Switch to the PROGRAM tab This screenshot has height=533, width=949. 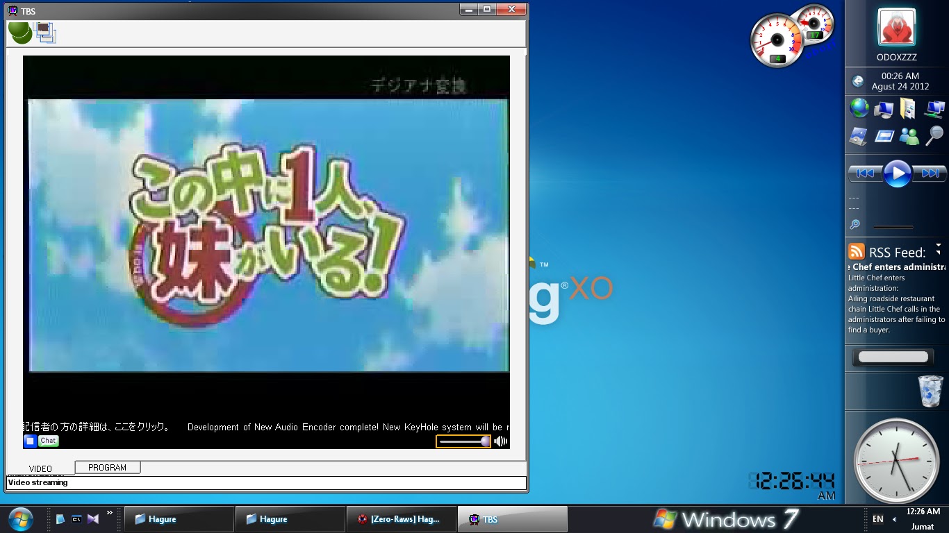[x=108, y=468]
